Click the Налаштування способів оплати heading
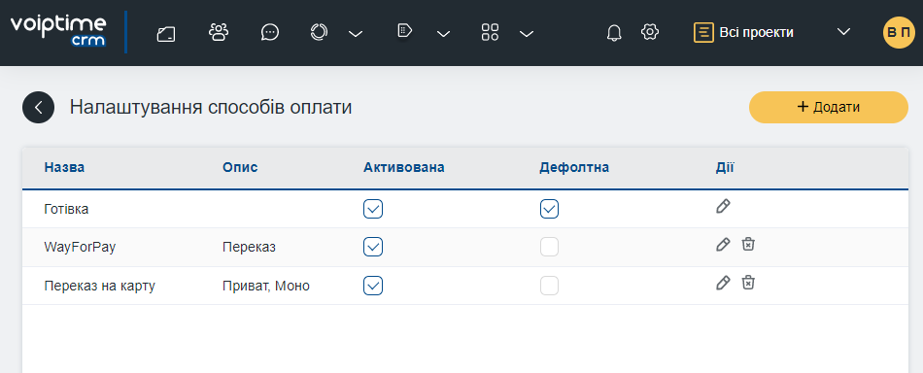 (211, 108)
